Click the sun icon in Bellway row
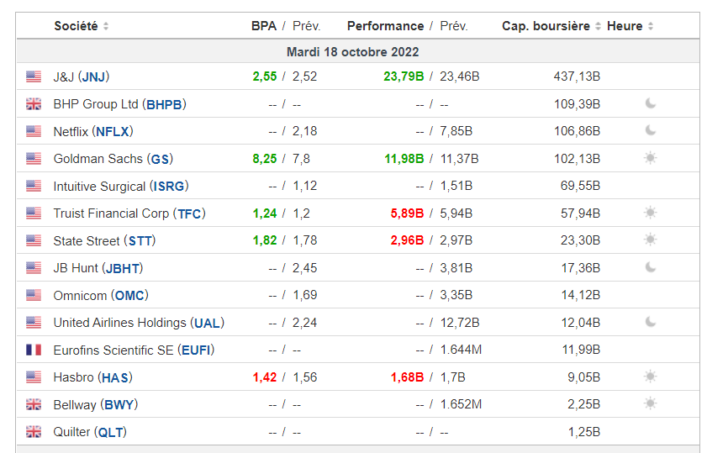Image resolution: width=707 pixels, height=453 pixels. coord(650,403)
